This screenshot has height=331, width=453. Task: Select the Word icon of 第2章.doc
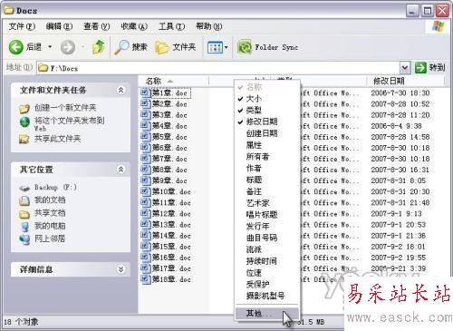pyautogui.click(x=146, y=103)
